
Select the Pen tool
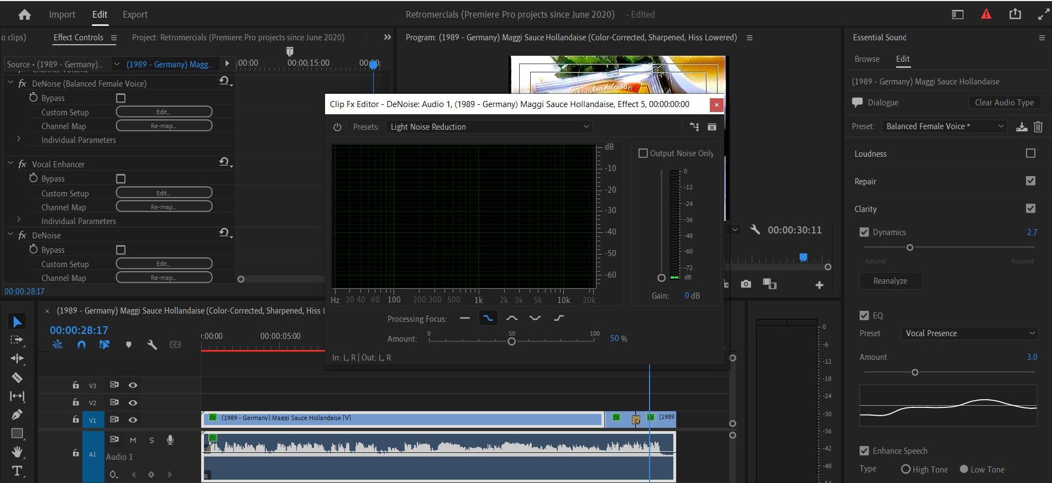click(x=17, y=415)
